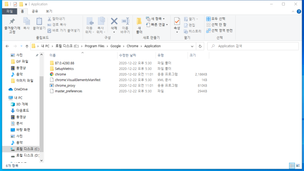The image size is (304, 171).
Task: Select the master_preferences file
Action: 68,91
